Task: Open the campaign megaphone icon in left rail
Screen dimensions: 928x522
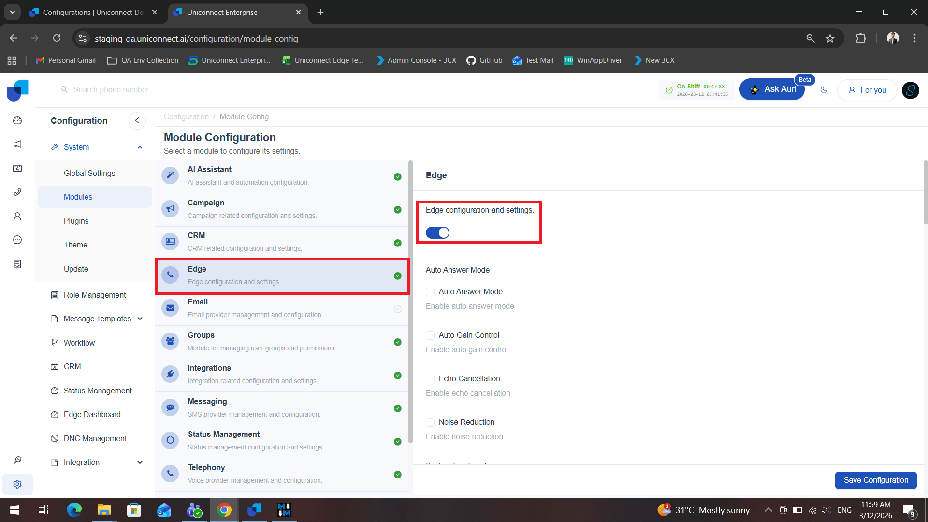Action: click(17, 144)
